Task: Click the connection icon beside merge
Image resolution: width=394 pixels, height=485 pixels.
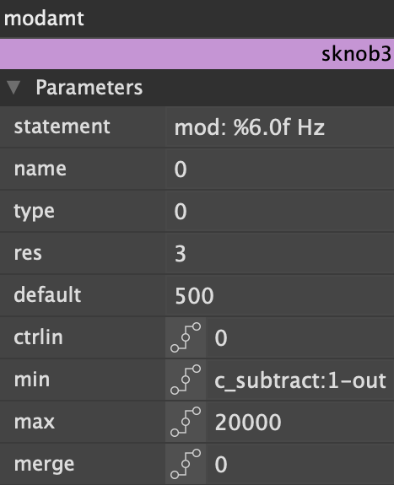Action: (186, 464)
